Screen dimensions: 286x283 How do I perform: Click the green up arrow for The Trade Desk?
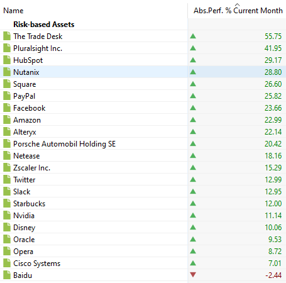point(193,36)
